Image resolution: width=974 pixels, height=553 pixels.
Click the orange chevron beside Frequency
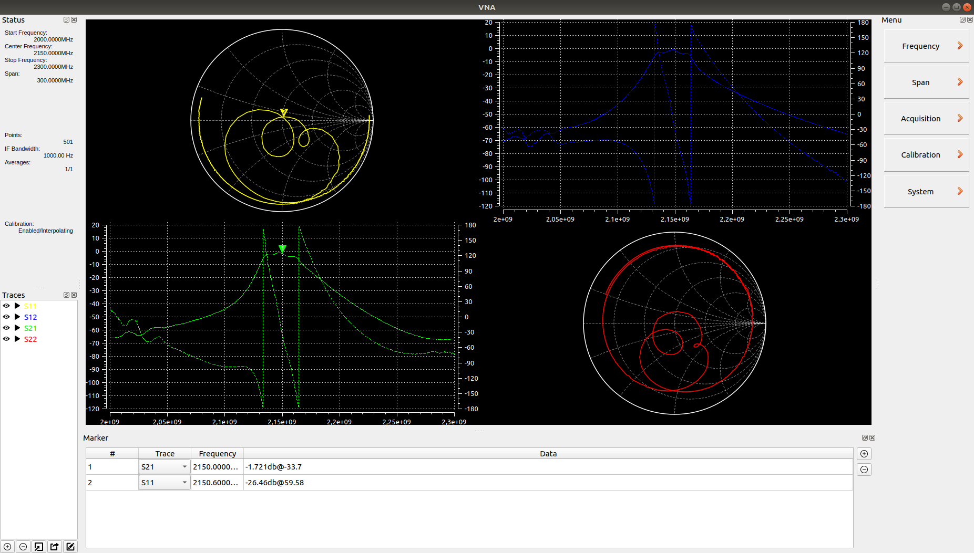pyautogui.click(x=960, y=46)
